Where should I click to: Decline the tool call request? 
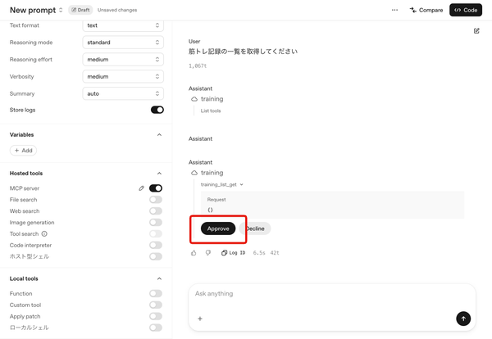255,228
